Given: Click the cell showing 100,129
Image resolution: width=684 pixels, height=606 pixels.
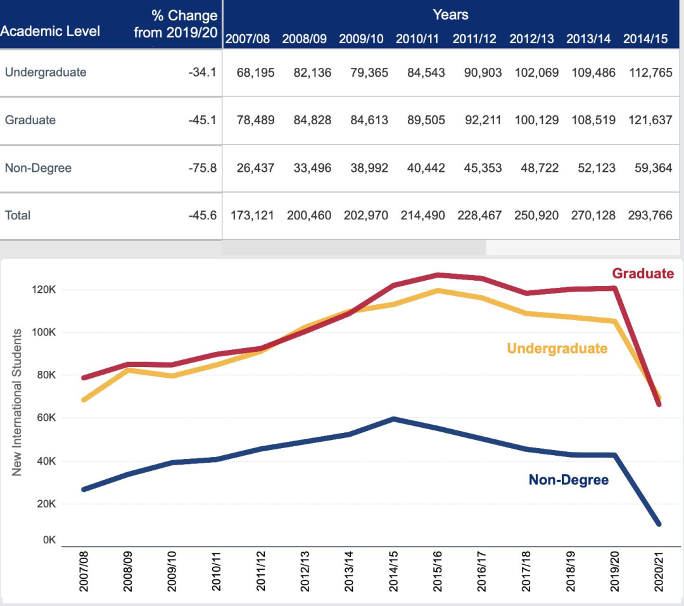Looking at the screenshot, I should [536, 120].
